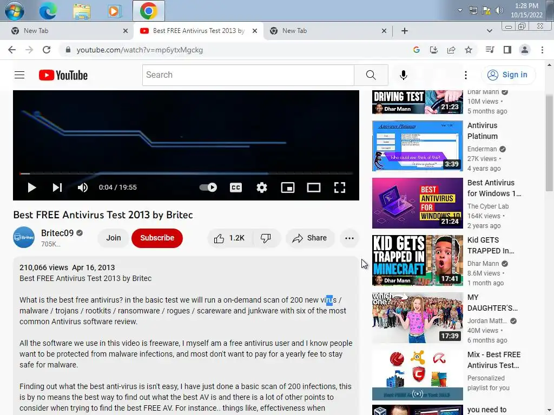
Task: Play the video
Action: coord(32,188)
